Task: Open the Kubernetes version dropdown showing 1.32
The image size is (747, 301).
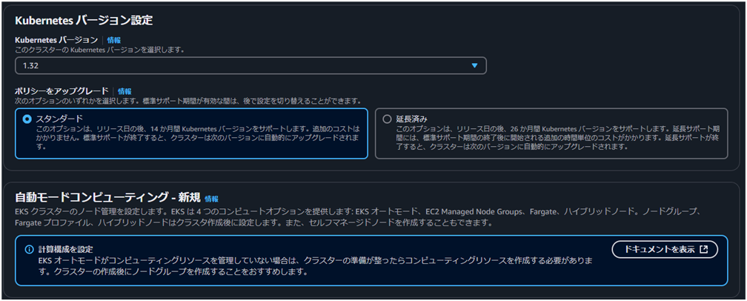Action: click(x=250, y=66)
